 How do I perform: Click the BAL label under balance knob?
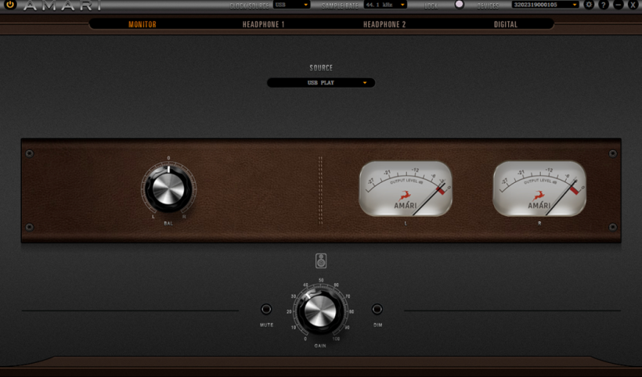(168, 223)
